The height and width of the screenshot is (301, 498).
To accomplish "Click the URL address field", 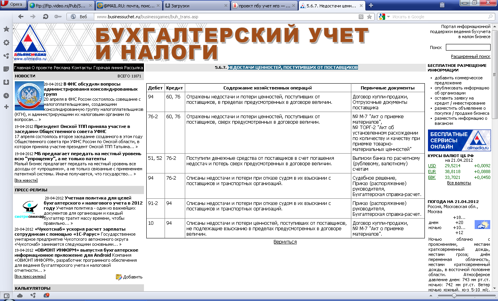I will (x=226, y=17).
